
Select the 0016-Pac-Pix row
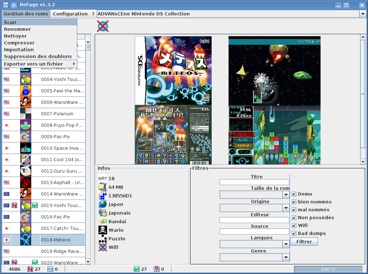[x=43, y=217]
